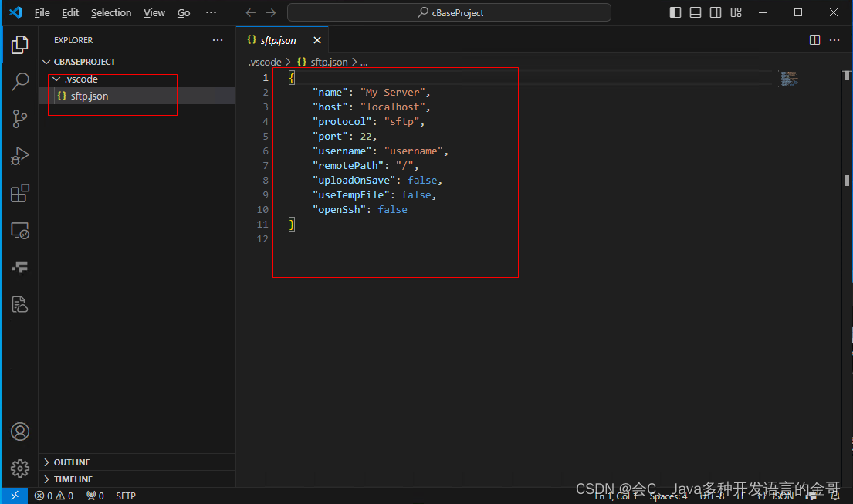The image size is (853, 504).
Task: Open the Search view in the activity bar
Action: [19, 81]
